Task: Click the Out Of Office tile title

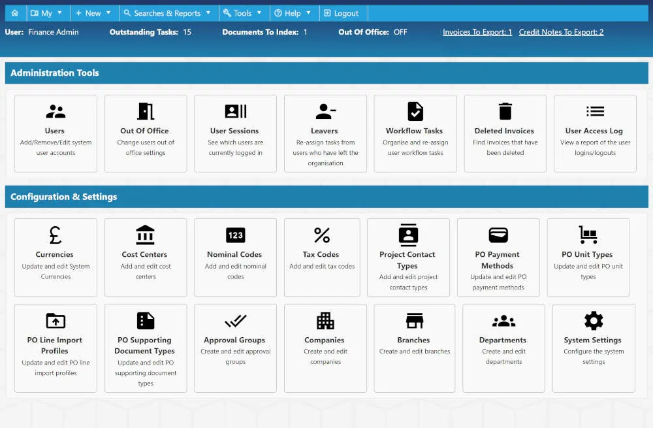Action: coord(144,131)
